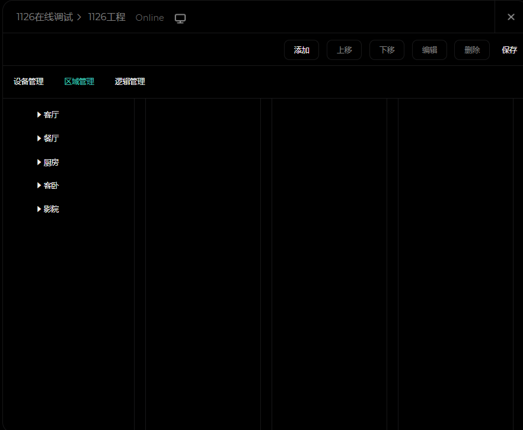Select the 区域管理 tab

tap(79, 82)
